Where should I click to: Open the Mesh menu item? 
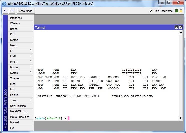coord(20,45)
